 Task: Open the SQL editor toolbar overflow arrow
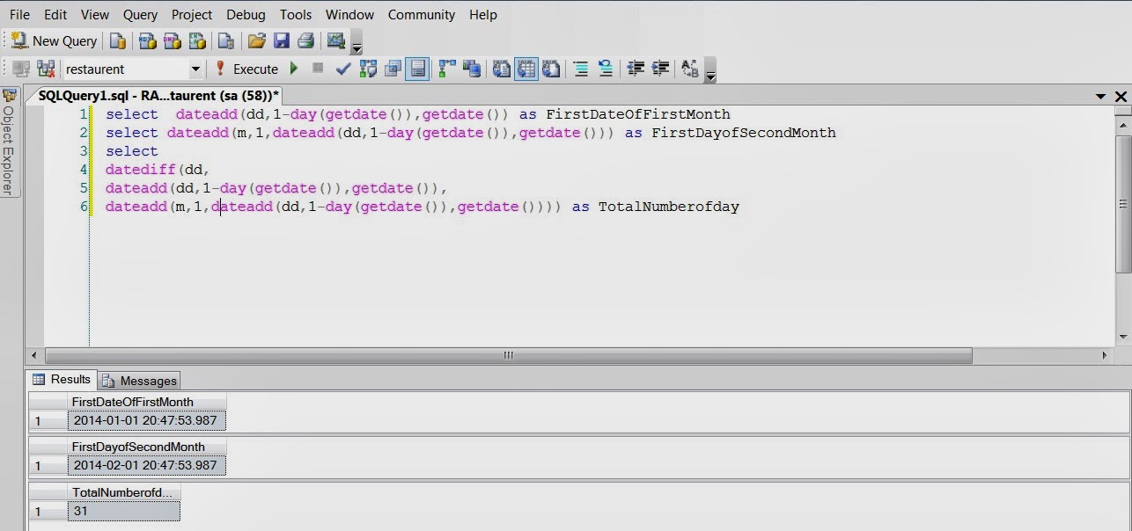pyautogui.click(x=710, y=76)
